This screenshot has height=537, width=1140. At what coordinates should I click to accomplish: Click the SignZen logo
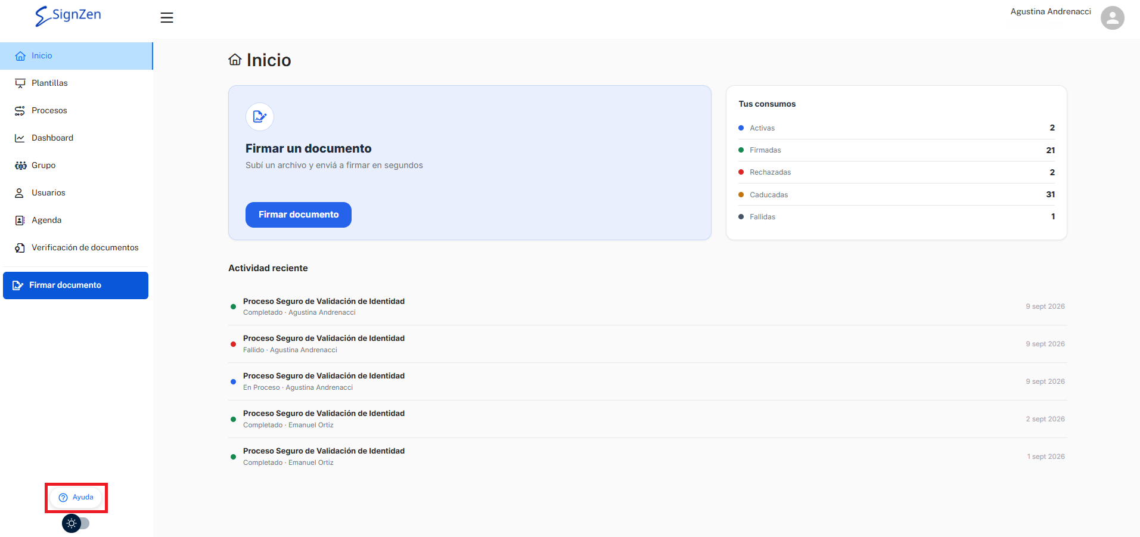[68, 15]
